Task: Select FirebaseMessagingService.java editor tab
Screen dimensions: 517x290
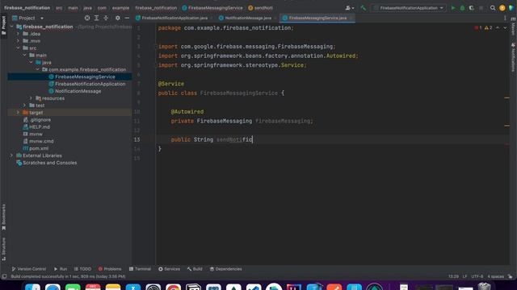Action: tap(317, 18)
